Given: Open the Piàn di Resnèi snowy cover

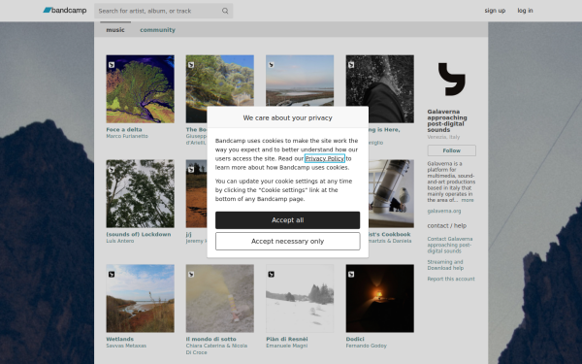Looking at the screenshot, I should [x=300, y=298].
